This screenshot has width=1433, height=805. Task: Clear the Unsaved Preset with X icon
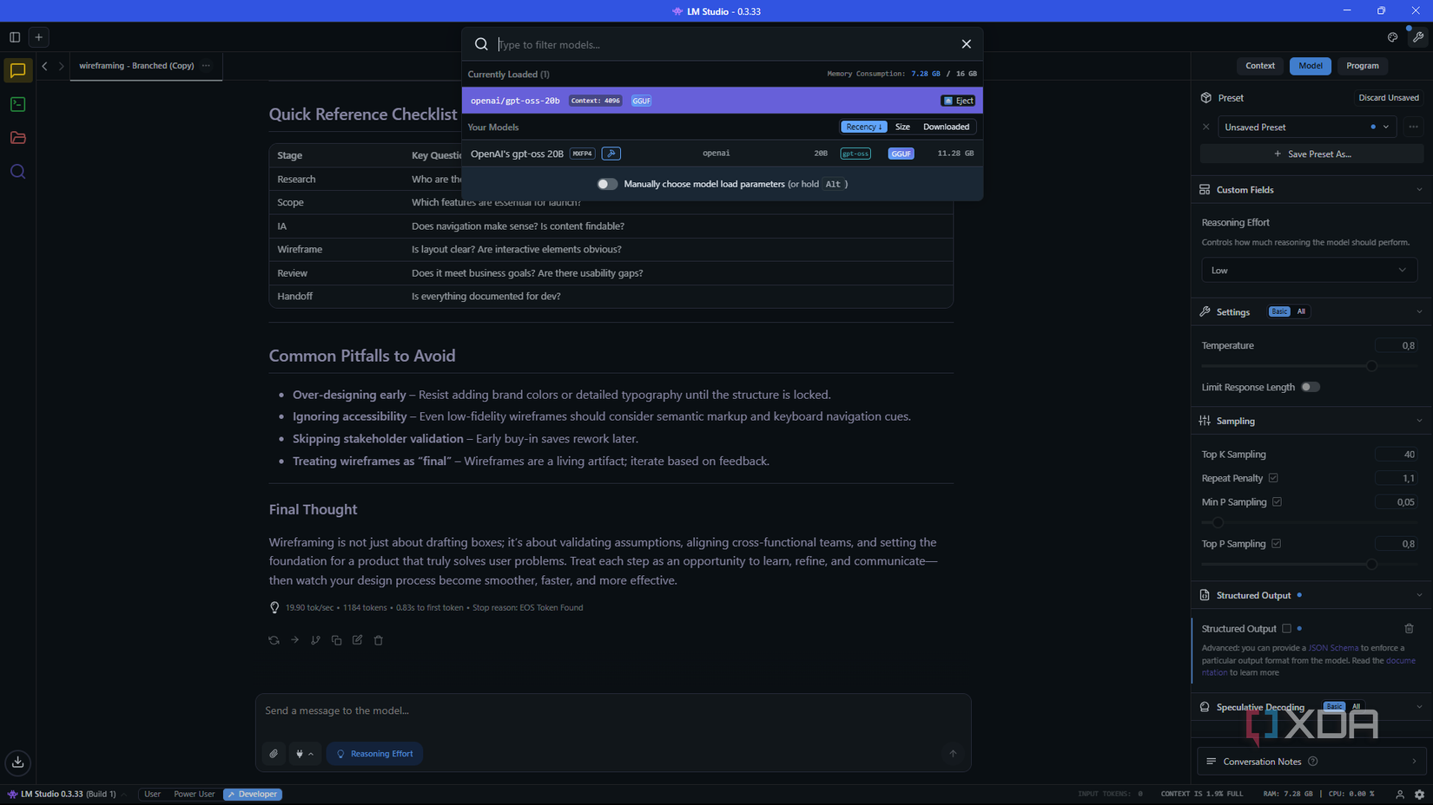(x=1205, y=127)
